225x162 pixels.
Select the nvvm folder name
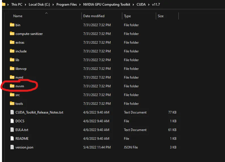coord(20,86)
